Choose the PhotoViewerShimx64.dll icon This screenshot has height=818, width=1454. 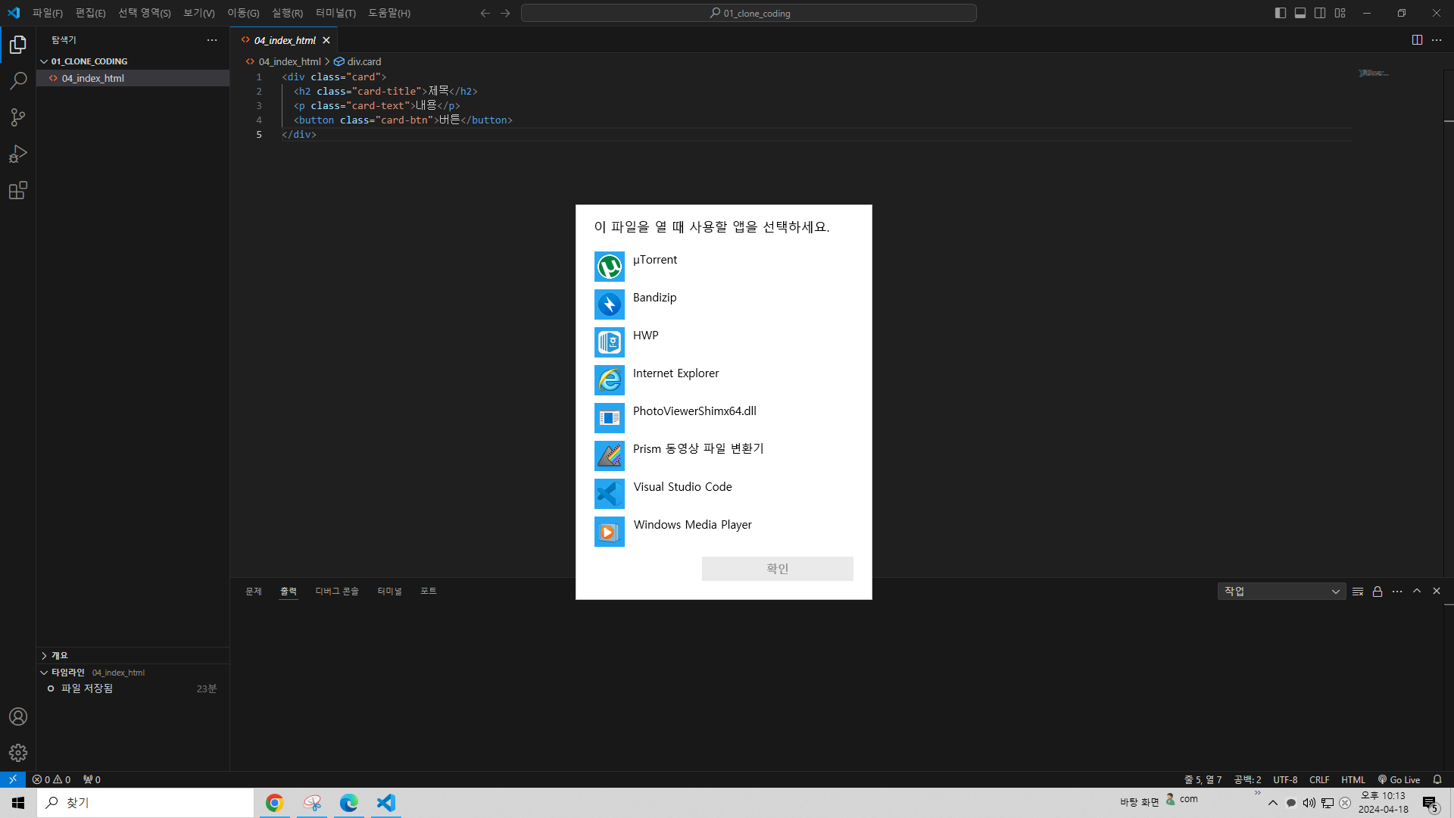[x=610, y=418]
